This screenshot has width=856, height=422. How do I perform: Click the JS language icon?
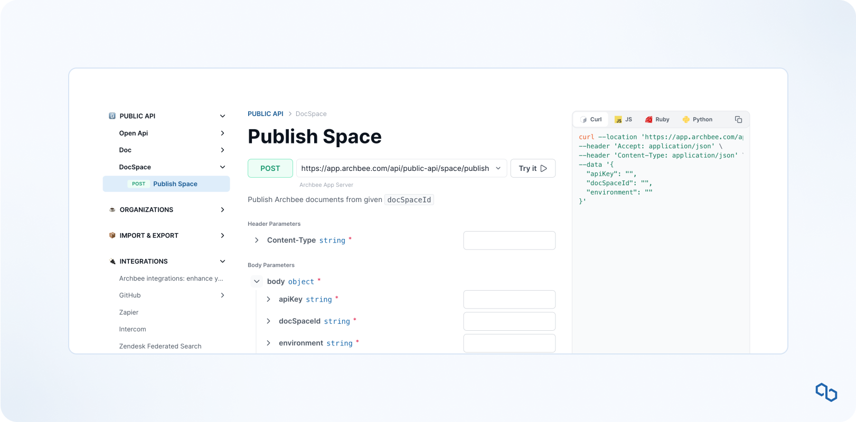click(x=618, y=120)
